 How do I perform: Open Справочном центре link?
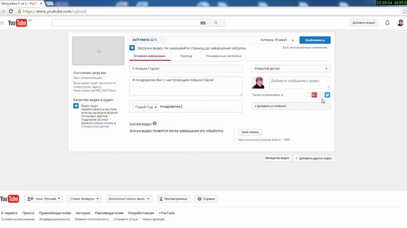(95, 127)
